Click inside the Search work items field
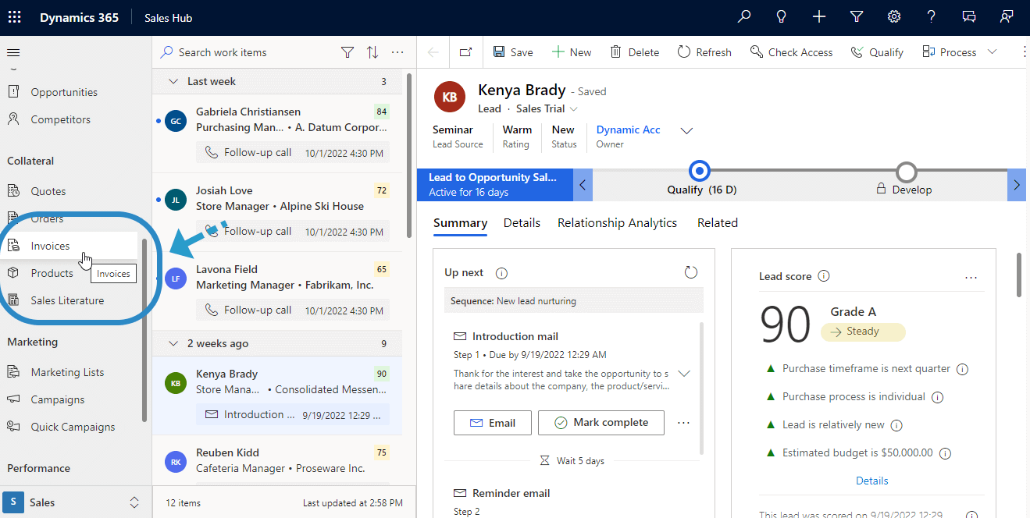This screenshot has width=1030, height=518. click(234, 51)
